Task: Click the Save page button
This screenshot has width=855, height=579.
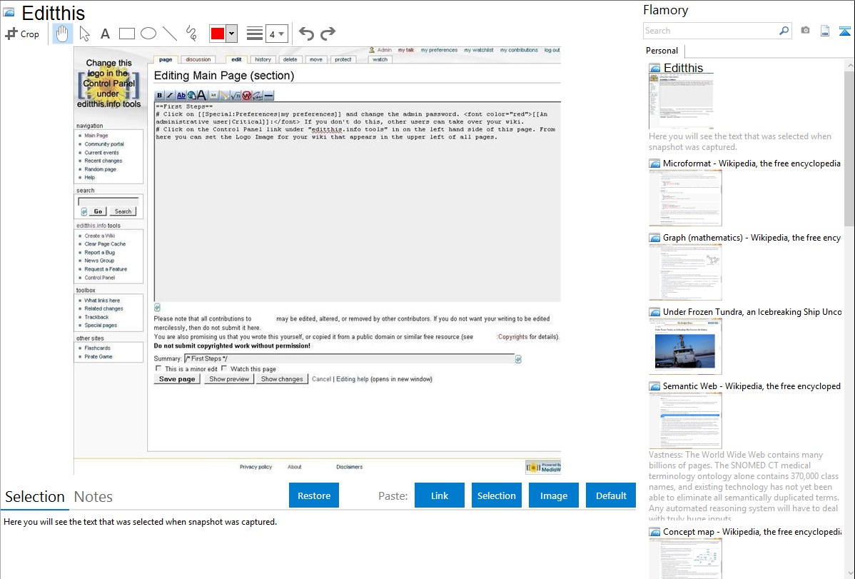Action: [x=177, y=379]
